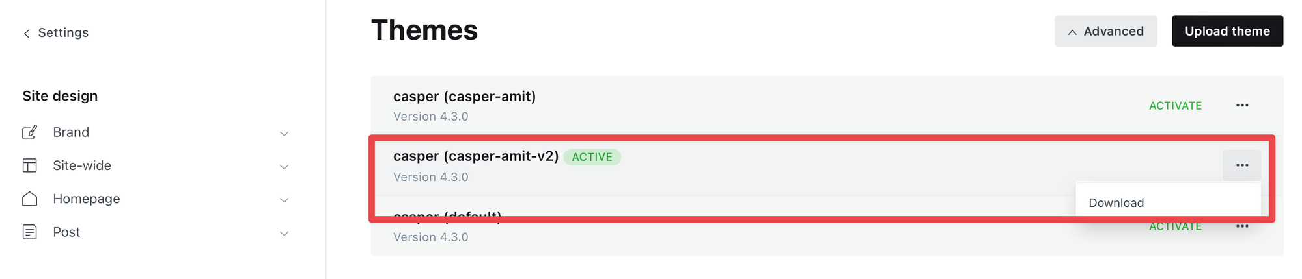
Task: Click the Post document icon
Action: coord(30,232)
